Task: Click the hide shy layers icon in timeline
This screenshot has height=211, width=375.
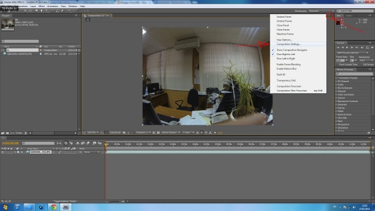Action: (78, 143)
